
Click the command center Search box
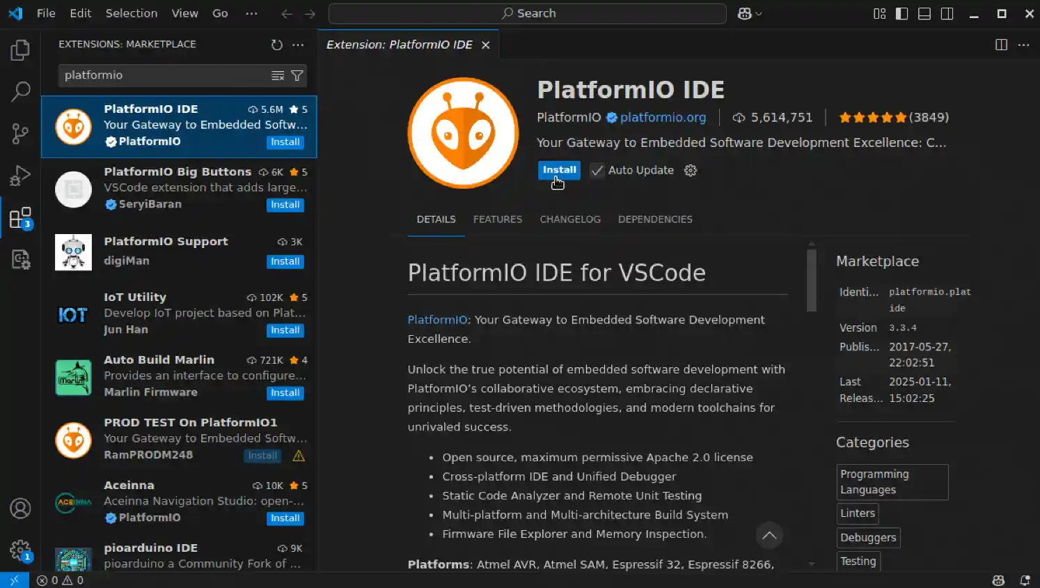[528, 13]
